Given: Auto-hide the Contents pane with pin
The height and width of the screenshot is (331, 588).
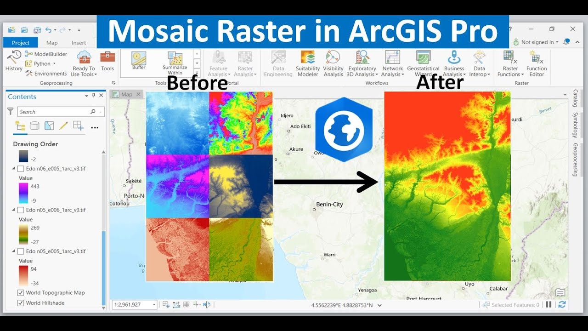Looking at the screenshot, I should (x=94, y=96).
